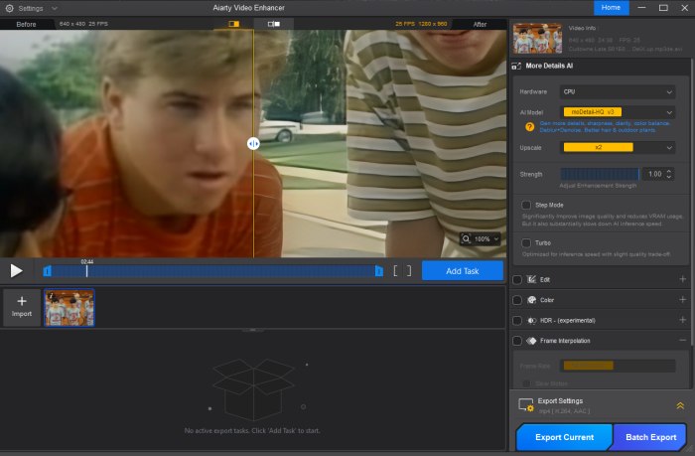The width and height of the screenshot is (695, 456).
Task: Click the Strength slider bar
Action: coord(599,174)
